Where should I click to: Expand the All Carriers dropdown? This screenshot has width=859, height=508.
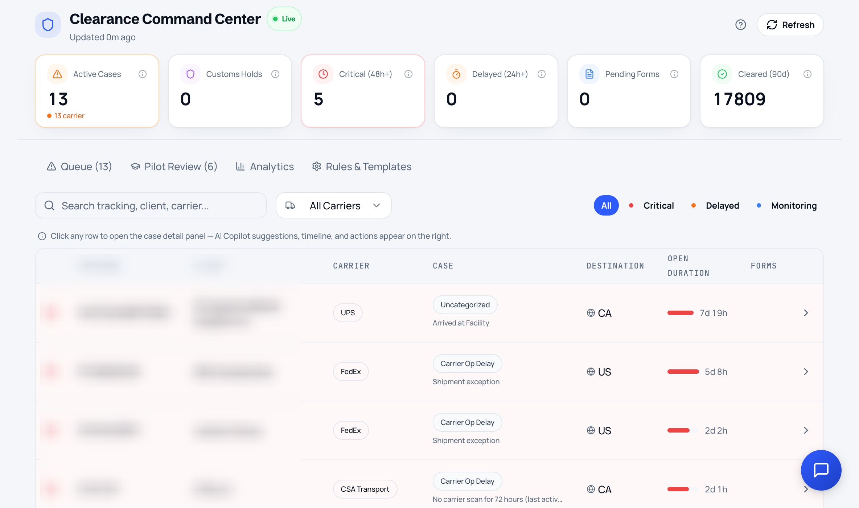point(334,205)
